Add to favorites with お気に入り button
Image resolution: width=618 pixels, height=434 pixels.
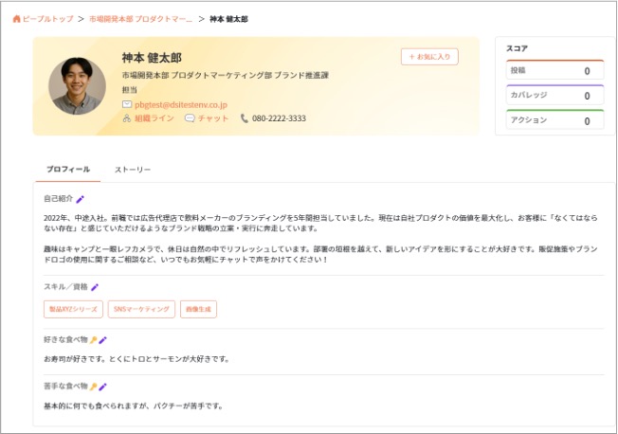point(429,57)
